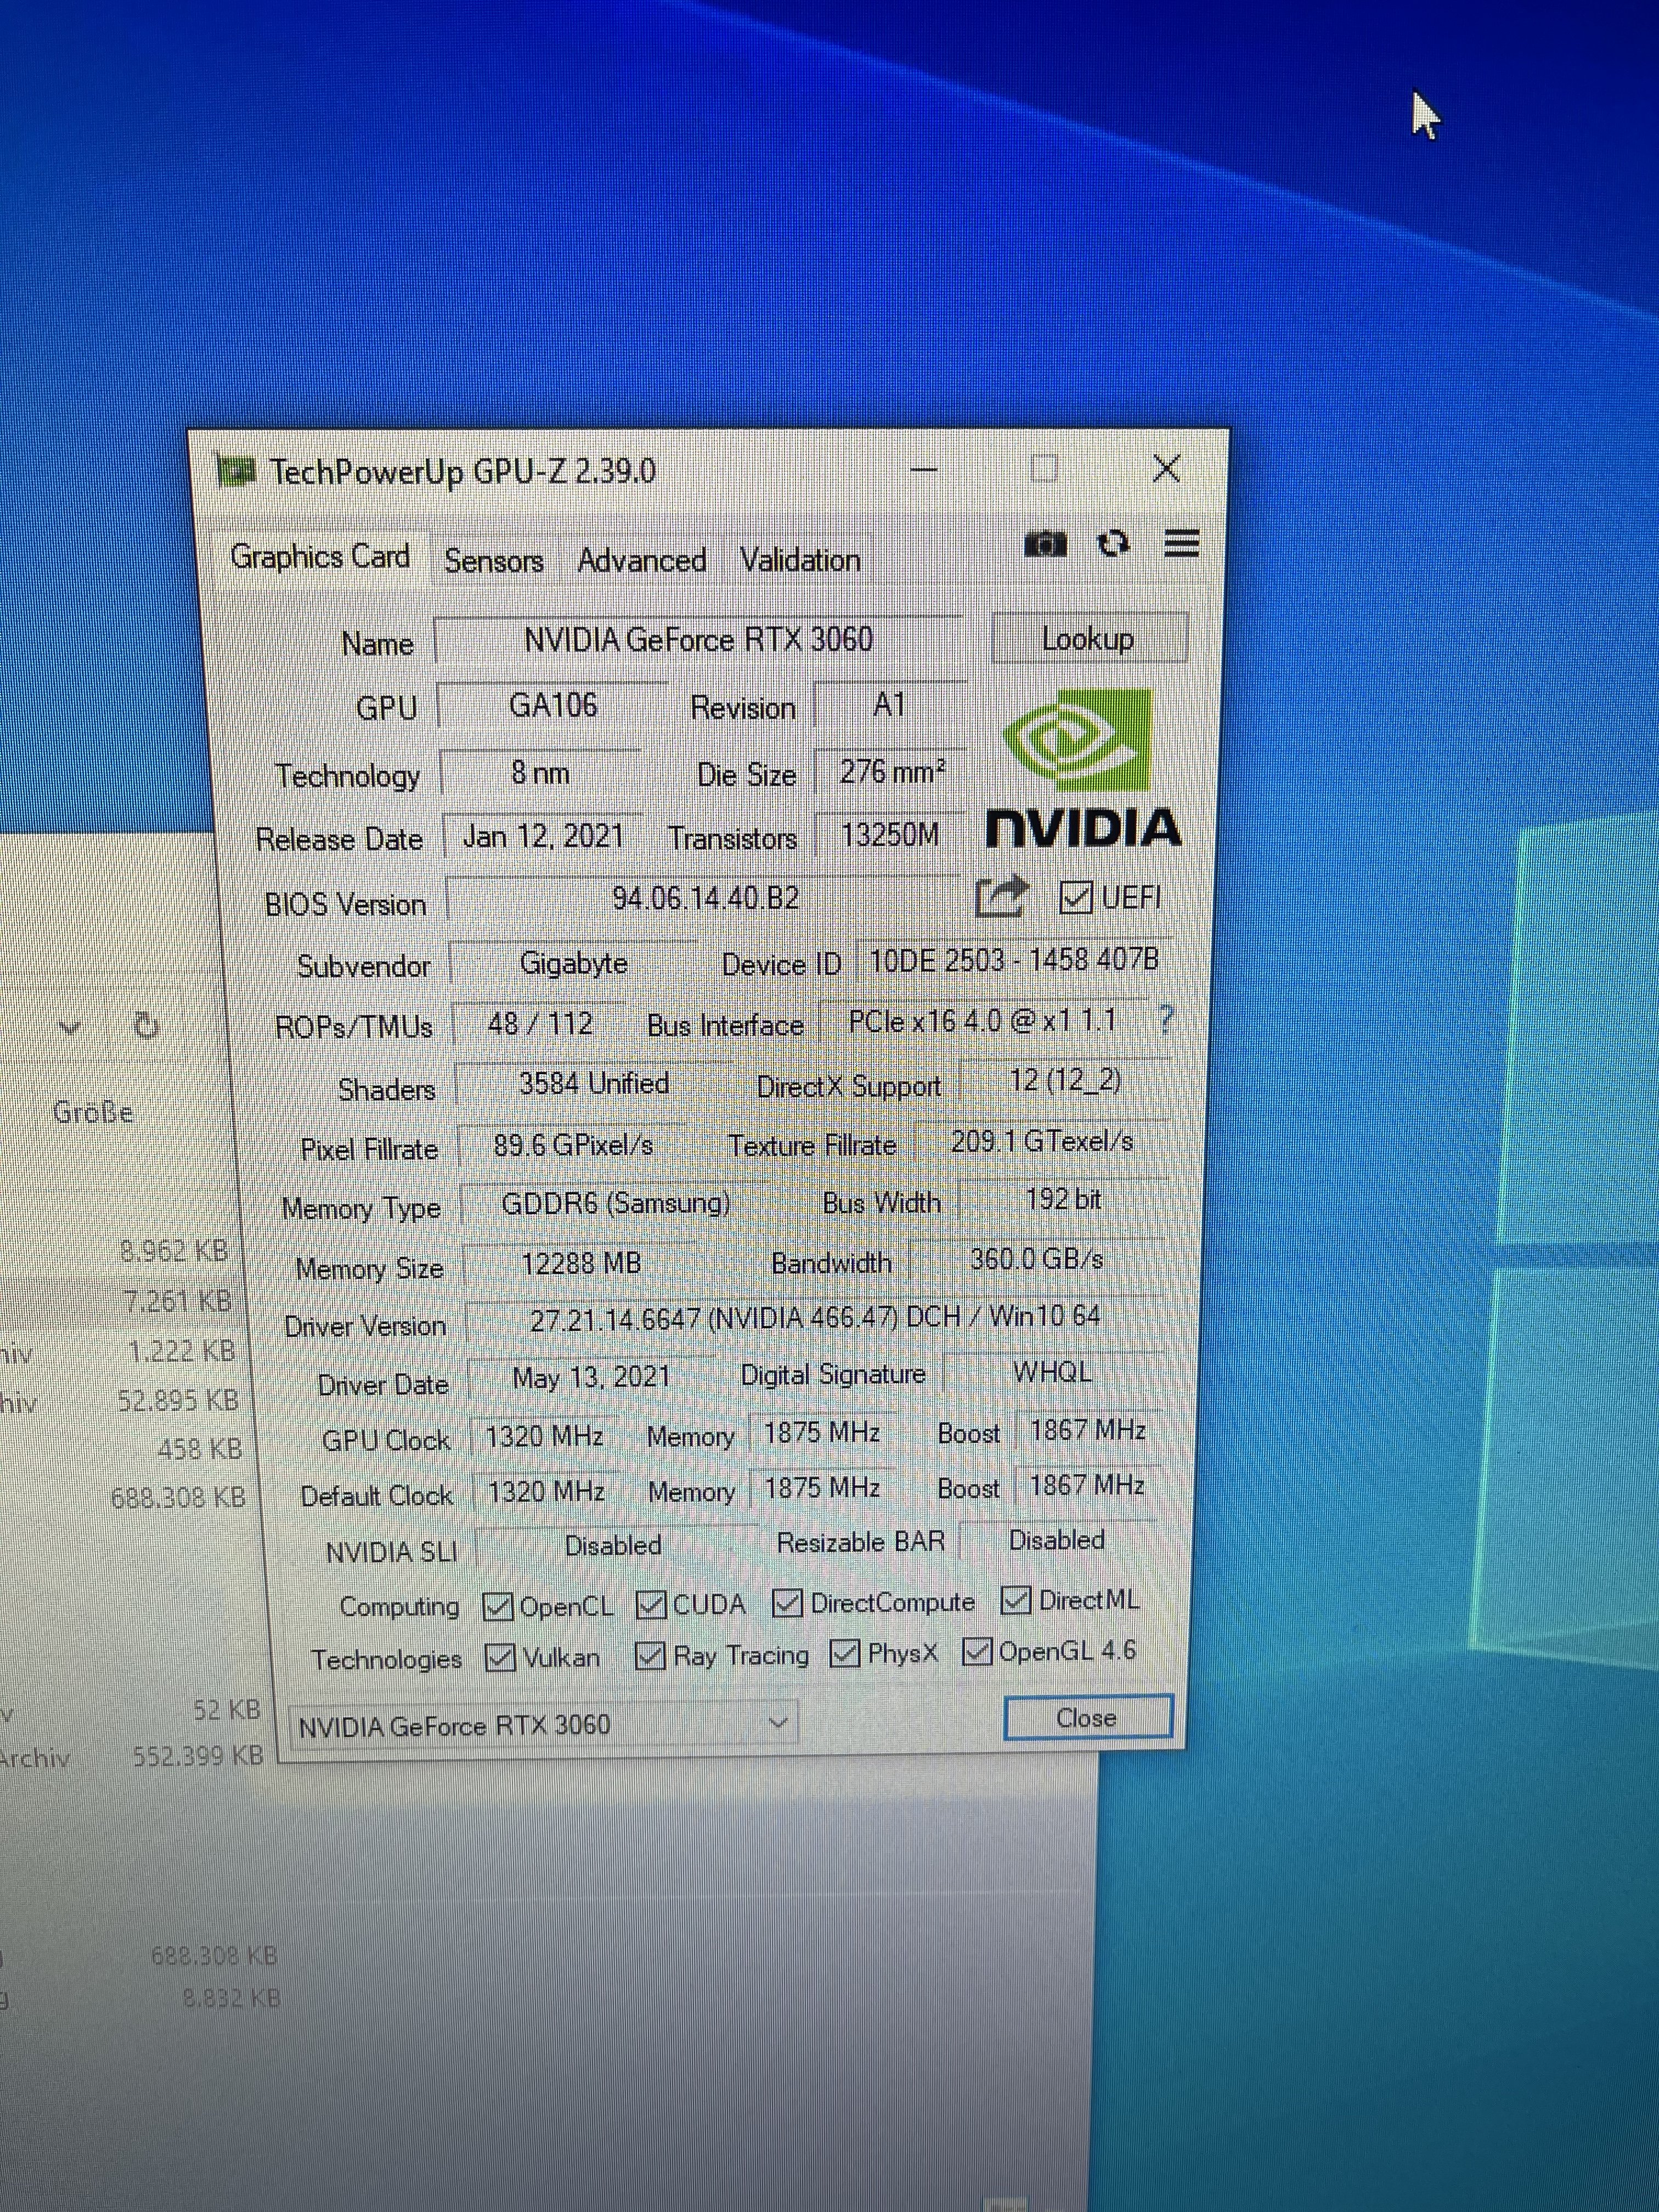Switch to the Sensors tab

pyautogui.click(x=493, y=561)
